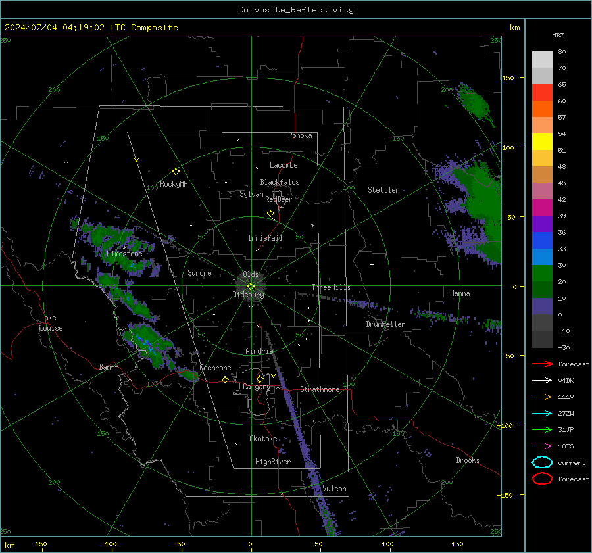
Task: Click the Cochrane map label
Action: (x=215, y=368)
